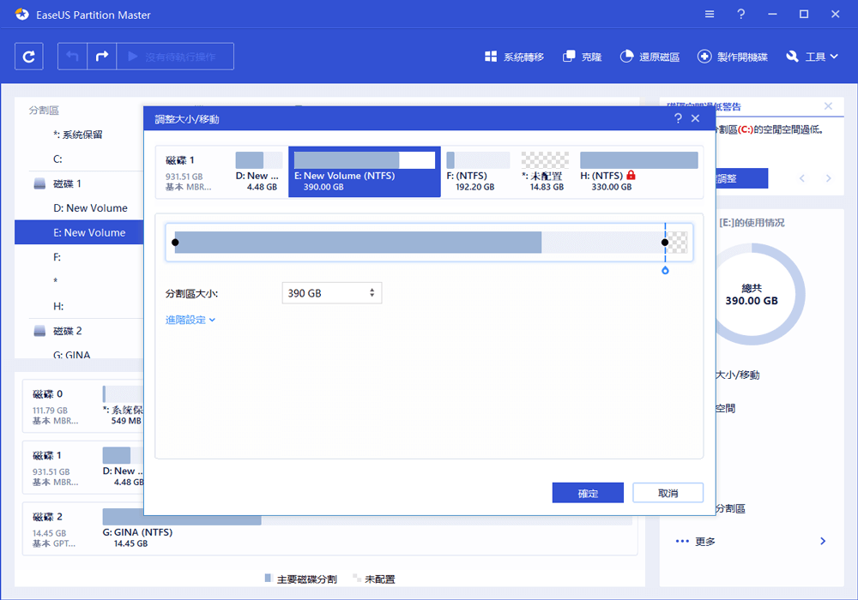
Task: Click the 取消 cancel button
Action: (668, 493)
